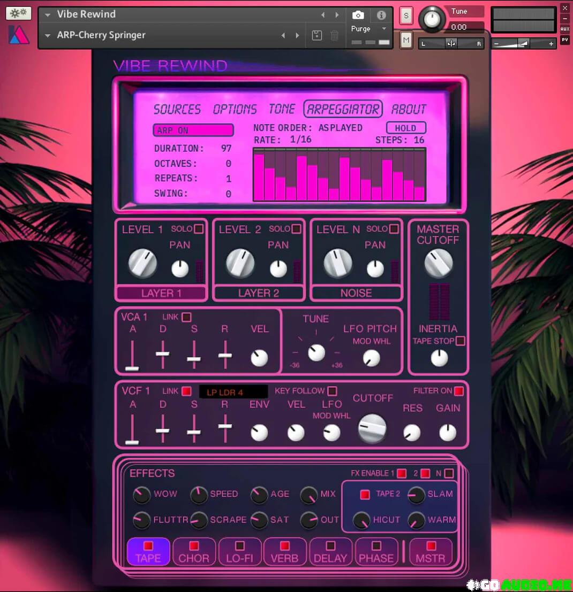Click the TUNE knob between -36 and +36
573x592 pixels.
[316, 352]
